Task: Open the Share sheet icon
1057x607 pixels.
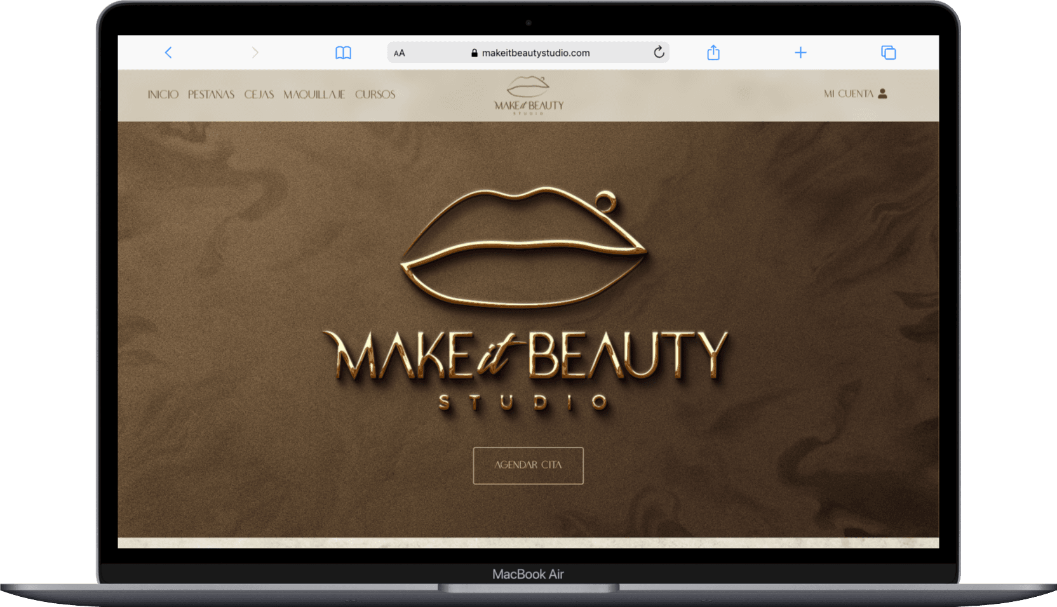Action: 713,53
